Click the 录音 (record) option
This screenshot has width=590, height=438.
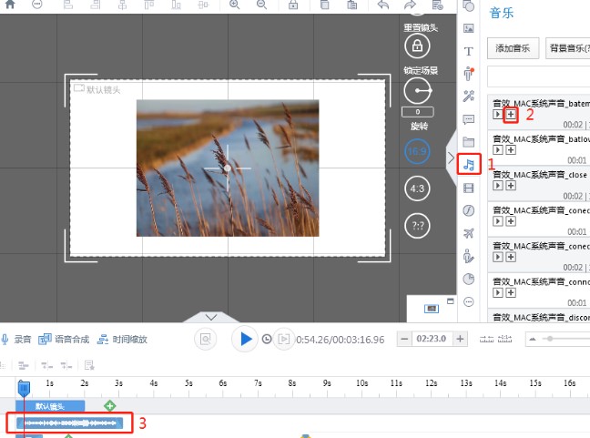click(x=16, y=340)
